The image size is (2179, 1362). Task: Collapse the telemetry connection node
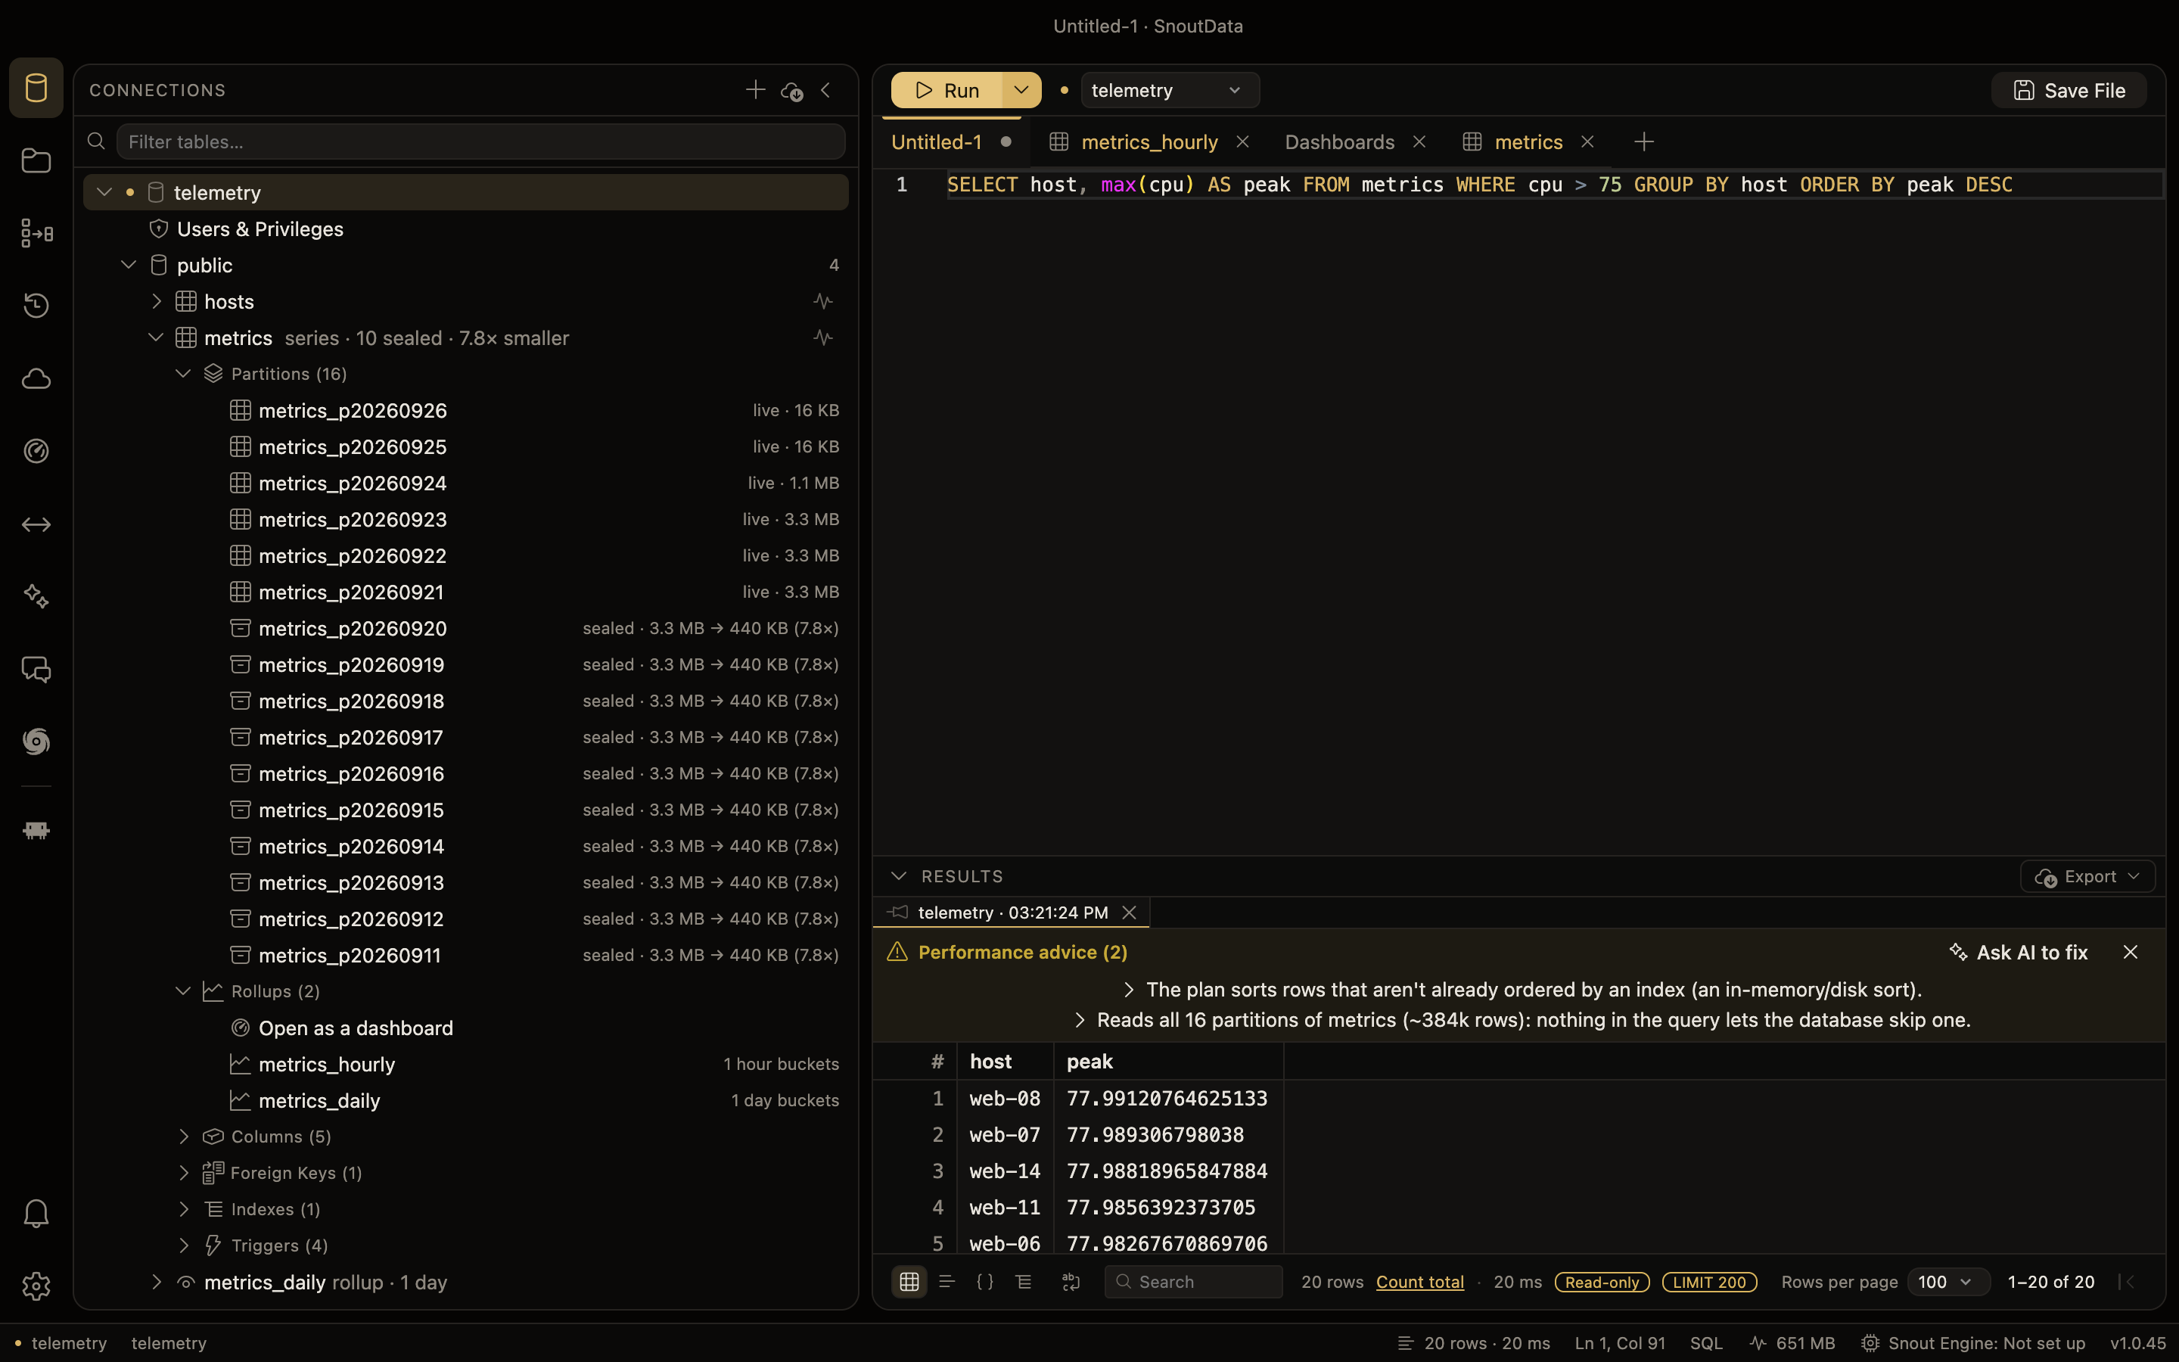[x=104, y=192]
